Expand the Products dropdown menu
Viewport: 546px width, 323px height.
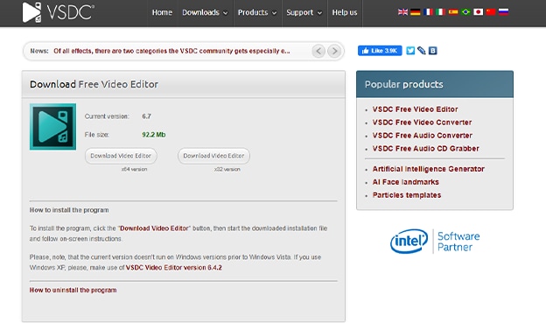(257, 12)
